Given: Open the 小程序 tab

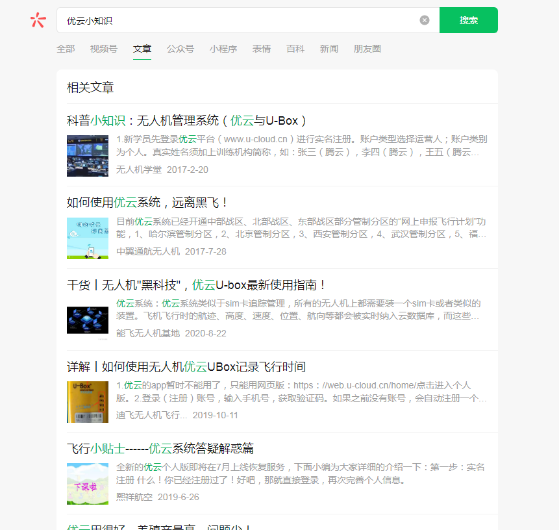Looking at the screenshot, I should [223, 49].
